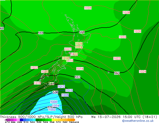Select the 558 legend value
Screen dimensions: 159x123
[x=52, y=122]
